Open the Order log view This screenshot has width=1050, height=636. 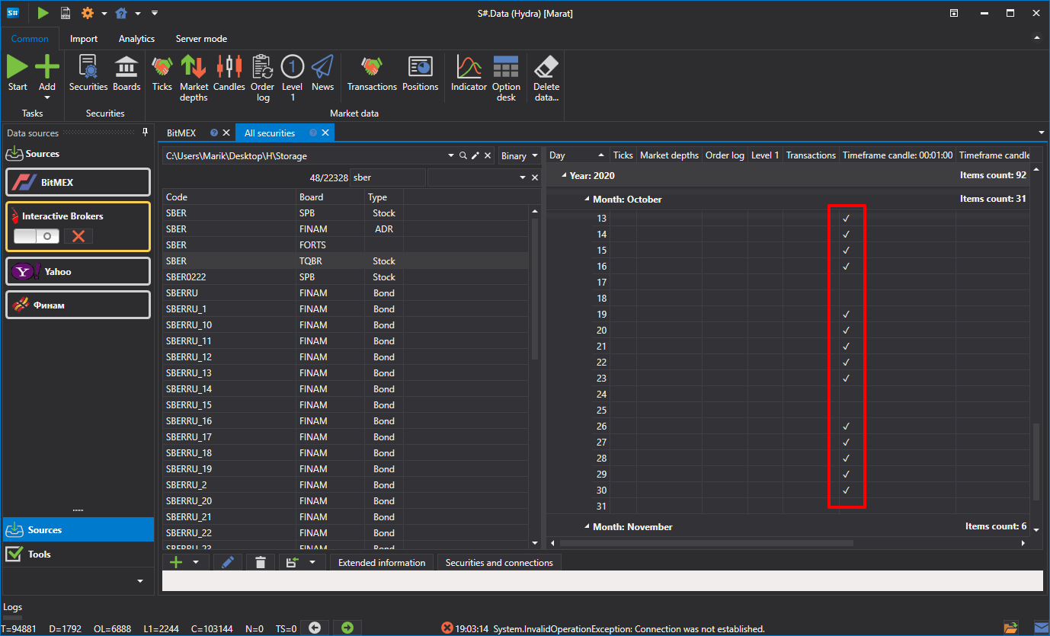(262, 78)
